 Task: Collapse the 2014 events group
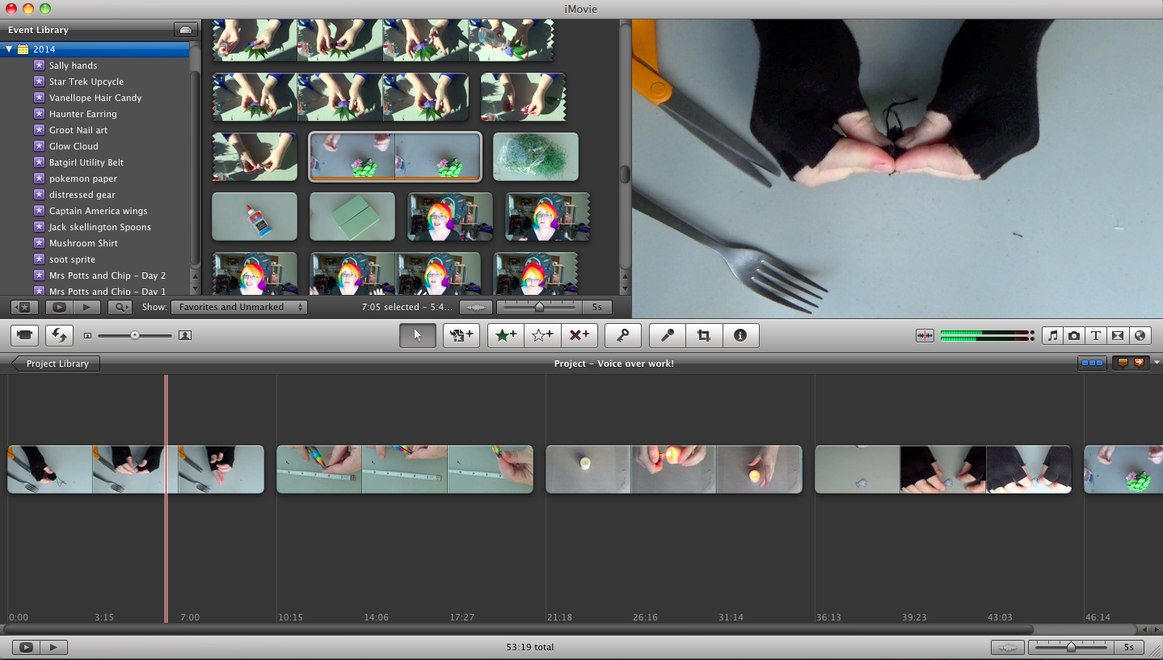pyautogui.click(x=9, y=49)
